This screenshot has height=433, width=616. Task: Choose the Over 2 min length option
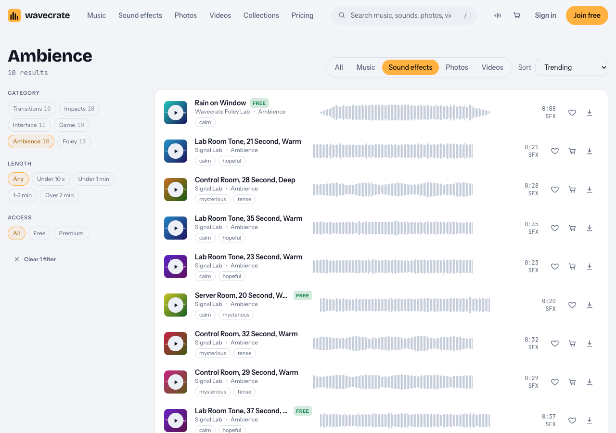(x=60, y=195)
